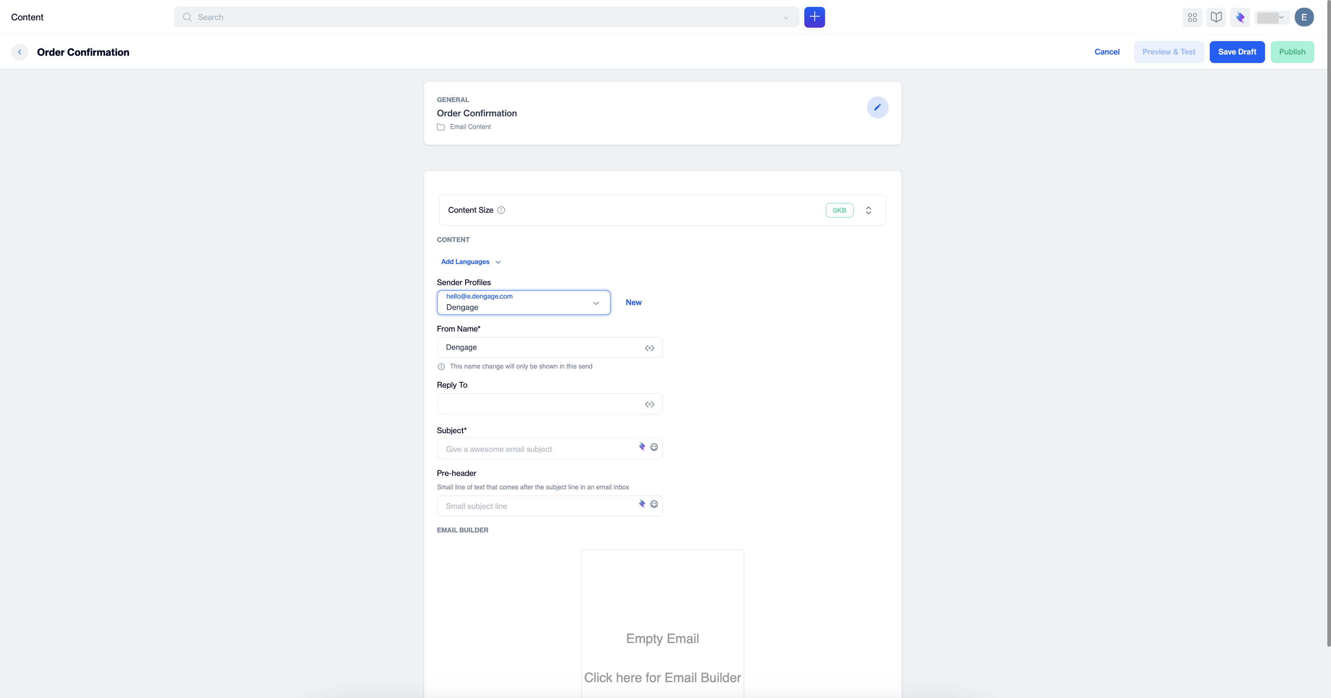Open Email Builder via Empty Email area
The height and width of the screenshot is (698, 1331).
[662, 624]
